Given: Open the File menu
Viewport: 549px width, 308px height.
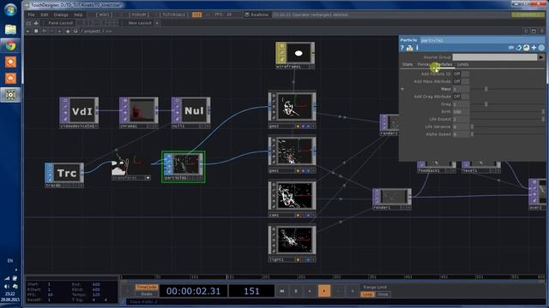Looking at the screenshot, I should 31,15.
